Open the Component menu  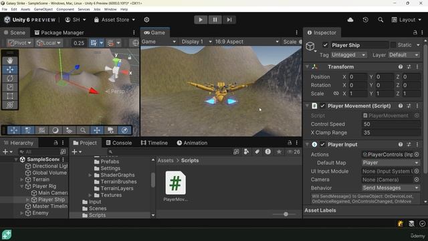(65, 9)
